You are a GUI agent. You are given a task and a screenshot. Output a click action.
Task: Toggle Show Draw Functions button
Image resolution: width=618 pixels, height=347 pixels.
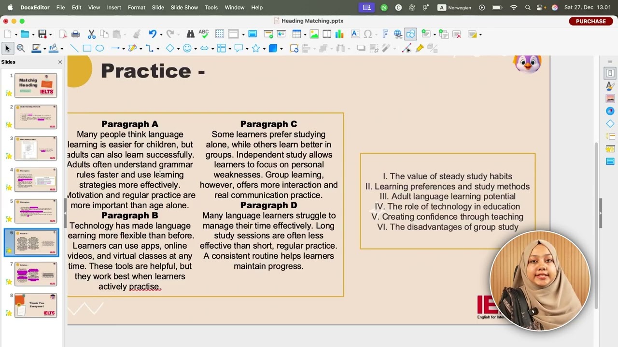click(x=410, y=34)
